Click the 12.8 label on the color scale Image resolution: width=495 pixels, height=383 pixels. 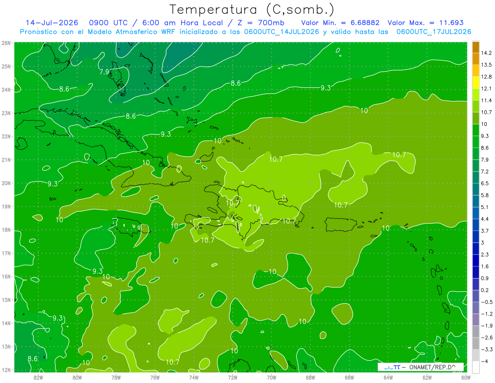tap(486, 77)
